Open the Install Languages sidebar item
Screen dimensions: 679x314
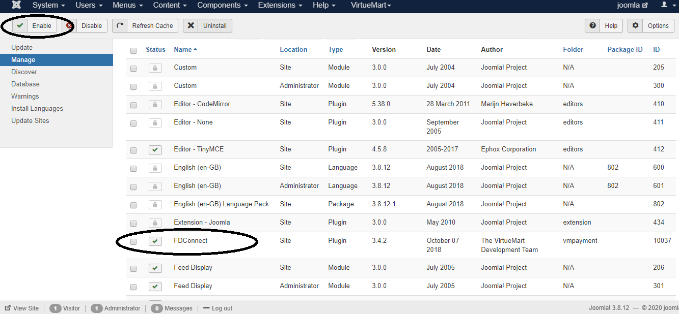tap(37, 108)
